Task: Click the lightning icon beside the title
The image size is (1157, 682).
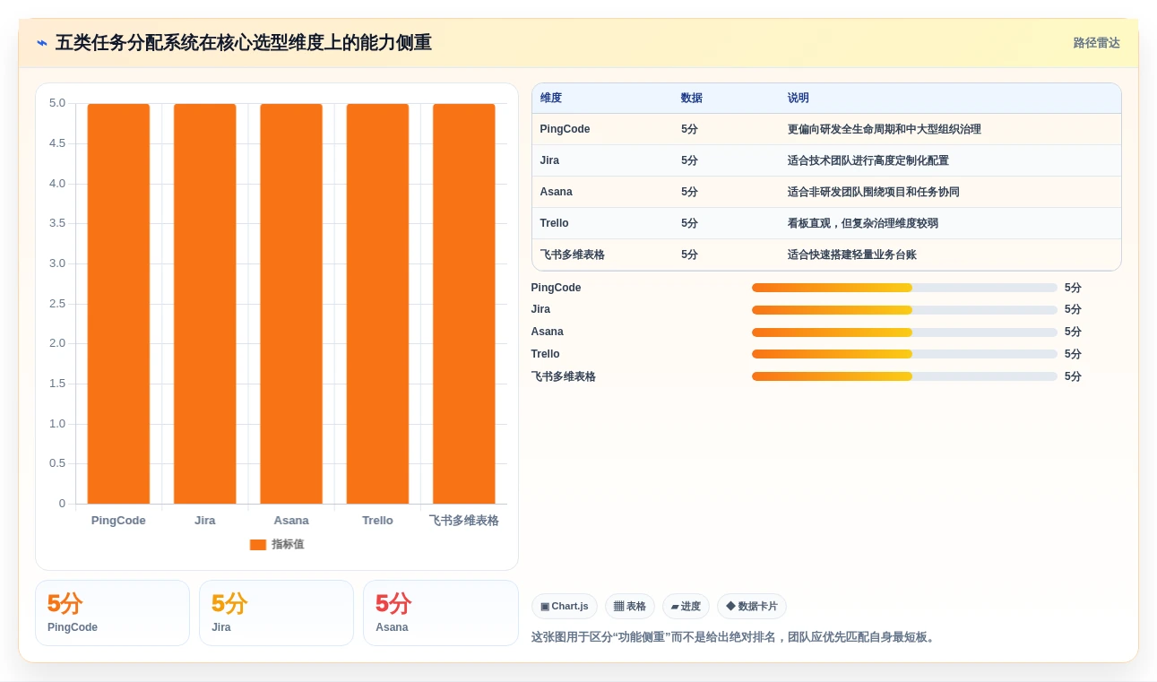Action: 42,43
